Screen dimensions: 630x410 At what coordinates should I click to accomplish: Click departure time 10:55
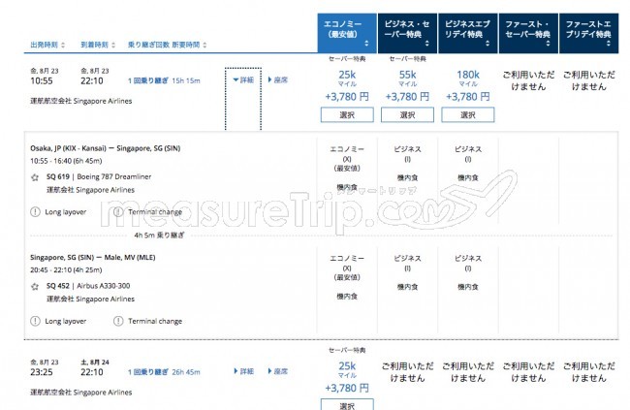(x=42, y=80)
